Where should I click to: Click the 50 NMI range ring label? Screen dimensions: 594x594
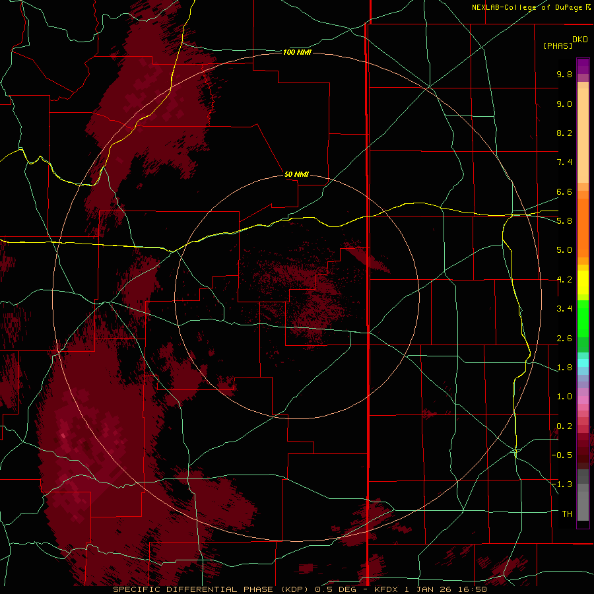tap(296, 175)
